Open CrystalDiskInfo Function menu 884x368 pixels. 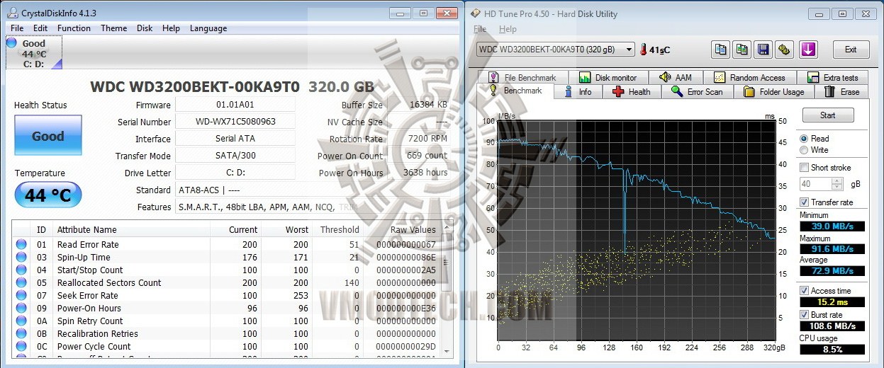[x=74, y=28]
